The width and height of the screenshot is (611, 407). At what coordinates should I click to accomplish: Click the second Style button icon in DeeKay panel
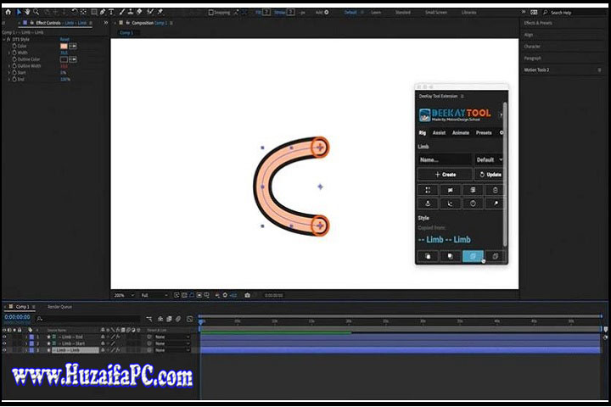click(450, 256)
